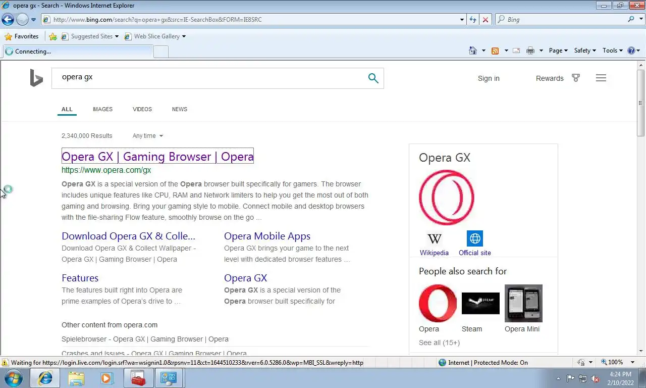646x388 pixels.
Task: Click the Help question mark icon
Action: pos(631,51)
